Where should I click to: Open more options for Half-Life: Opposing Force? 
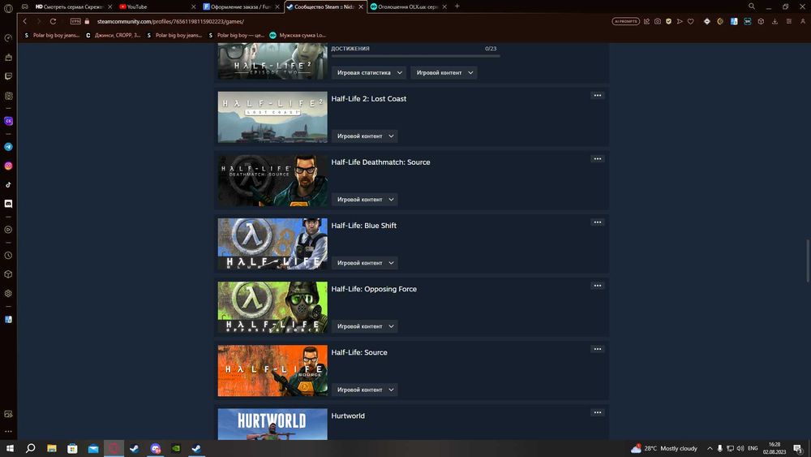tap(598, 286)
